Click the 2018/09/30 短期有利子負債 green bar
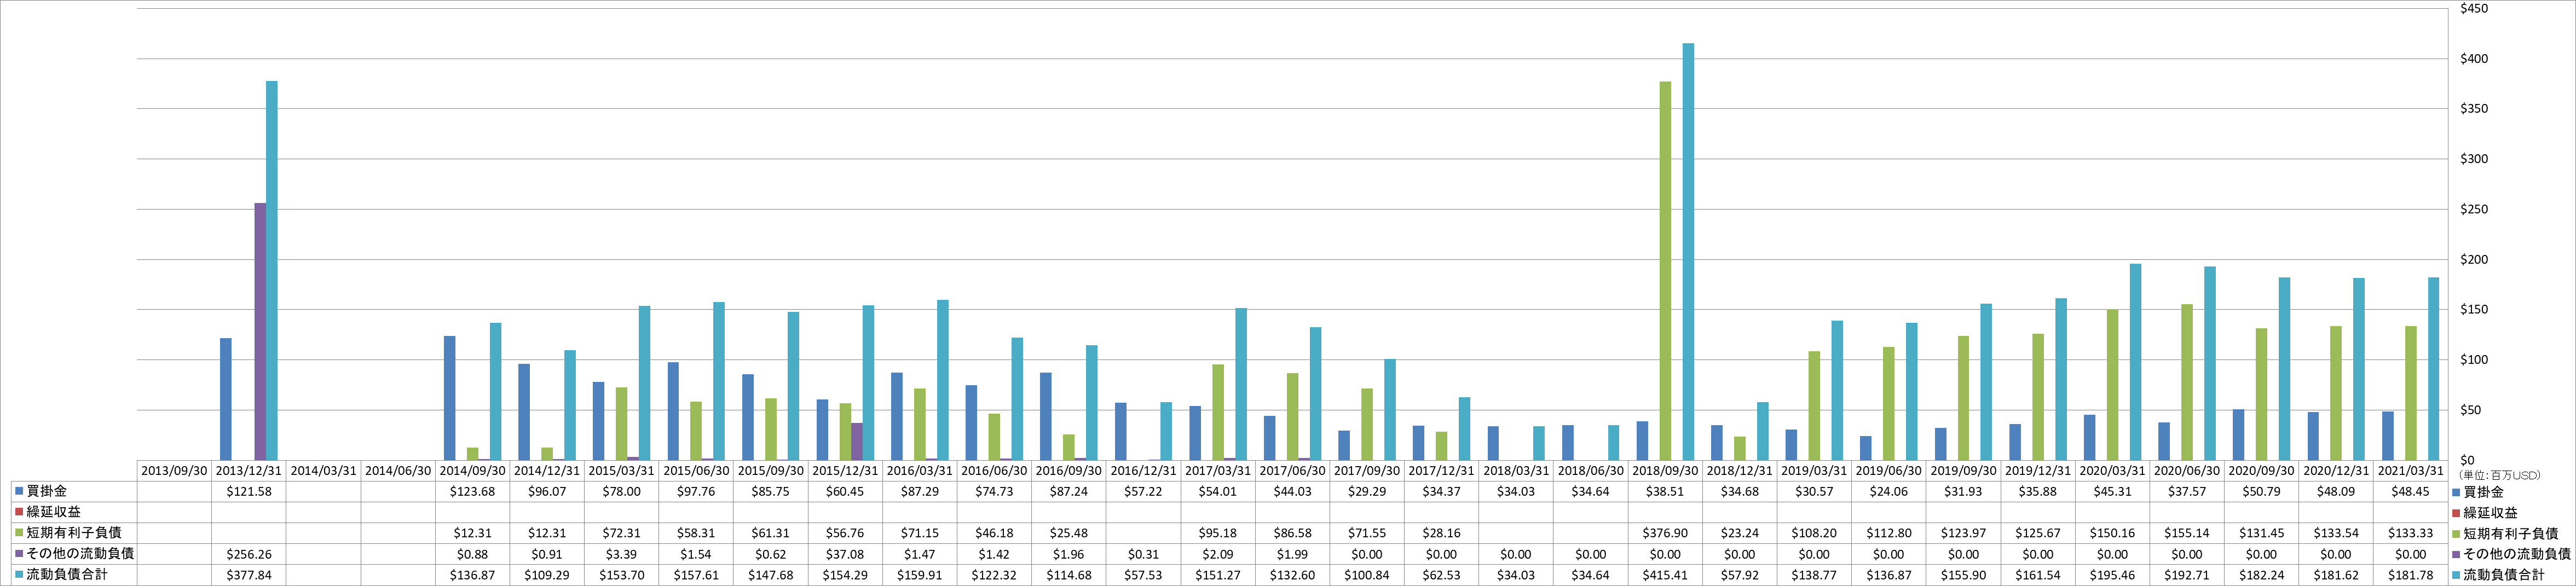This screenshot has height=586, width=2576. point(1665,271)
